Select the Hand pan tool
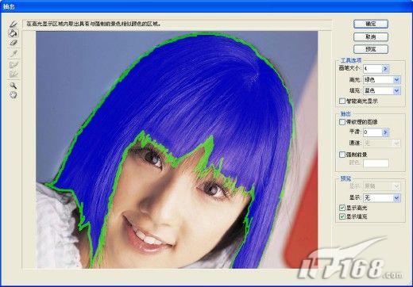The height and width of the screenshot is (287, 413). point(14,95)
